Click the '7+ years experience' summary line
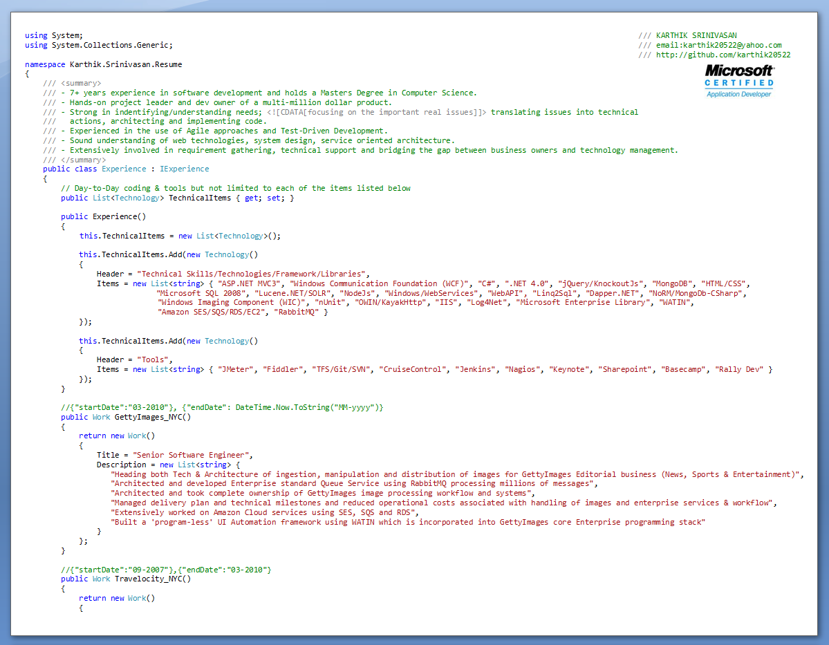The image size is (829, 645). pyautogui.click(x=259, y=93)
